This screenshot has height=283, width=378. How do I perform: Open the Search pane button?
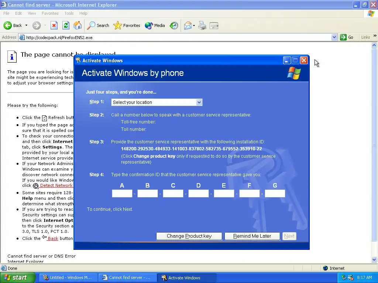click(98, 25)
